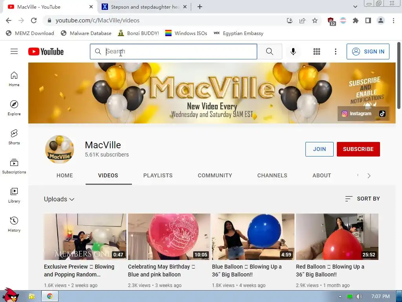Open Shorts in the sidebar
This screenshot has width=402, height=302.
tap(14, 137)
